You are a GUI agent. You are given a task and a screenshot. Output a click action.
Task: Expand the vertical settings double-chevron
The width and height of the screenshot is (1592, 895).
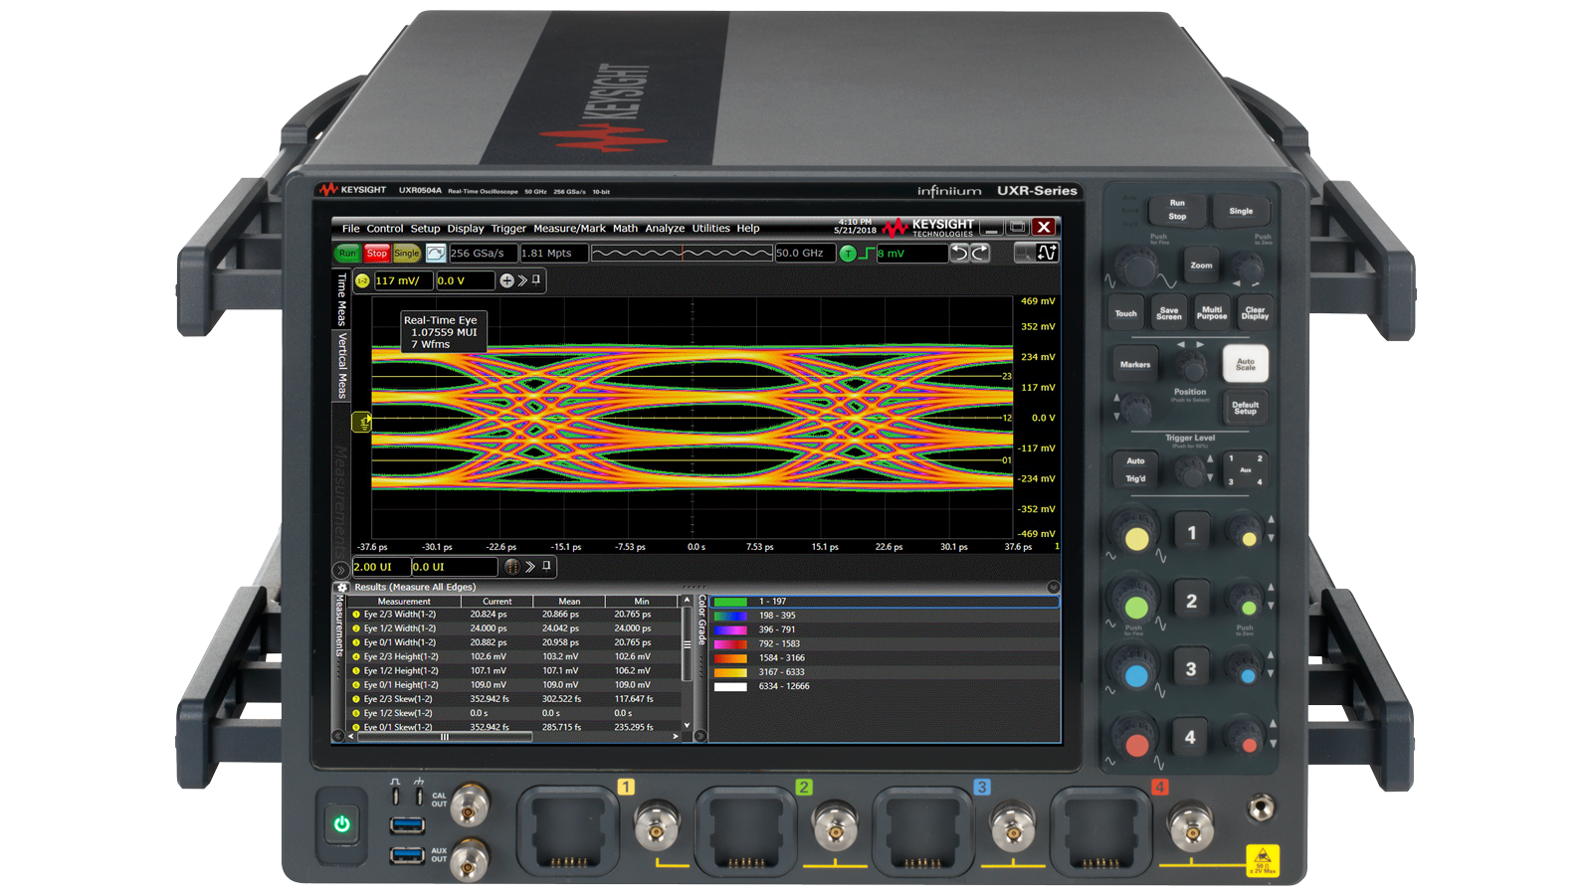point(522,281)
